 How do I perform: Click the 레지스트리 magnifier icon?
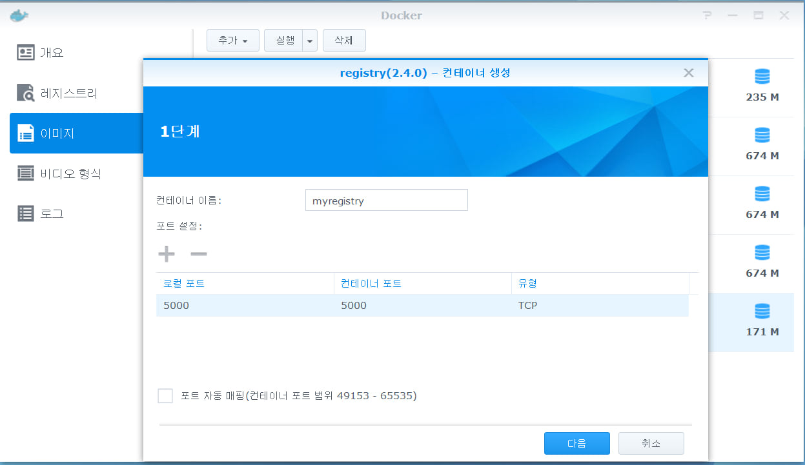point(26,93)
